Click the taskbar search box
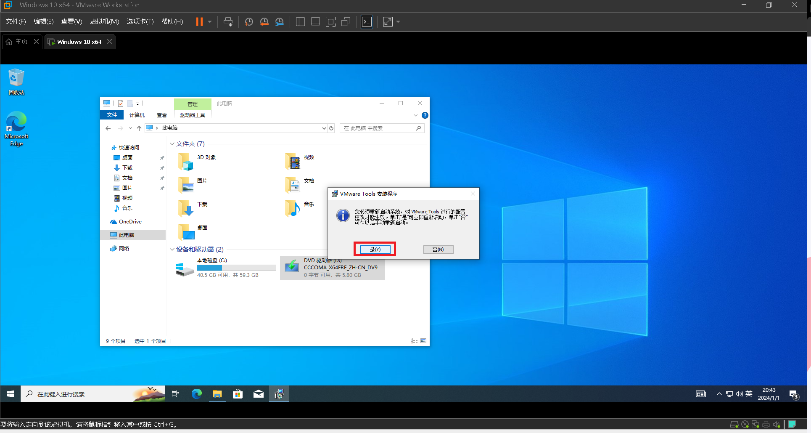This screenshot has width=811, height=433. click(x=93, y=394)
